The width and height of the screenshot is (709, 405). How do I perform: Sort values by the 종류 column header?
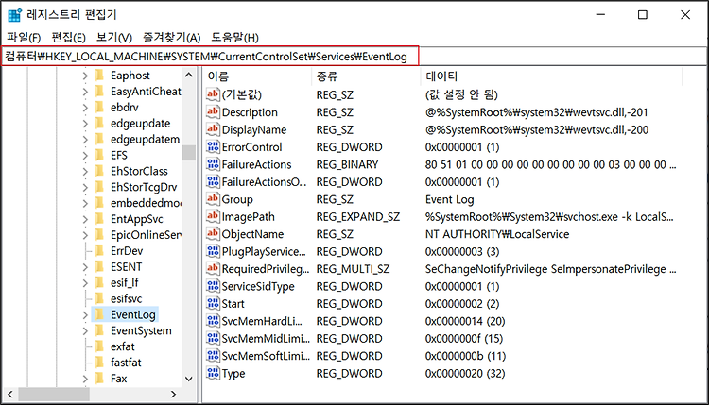(366, 76)
